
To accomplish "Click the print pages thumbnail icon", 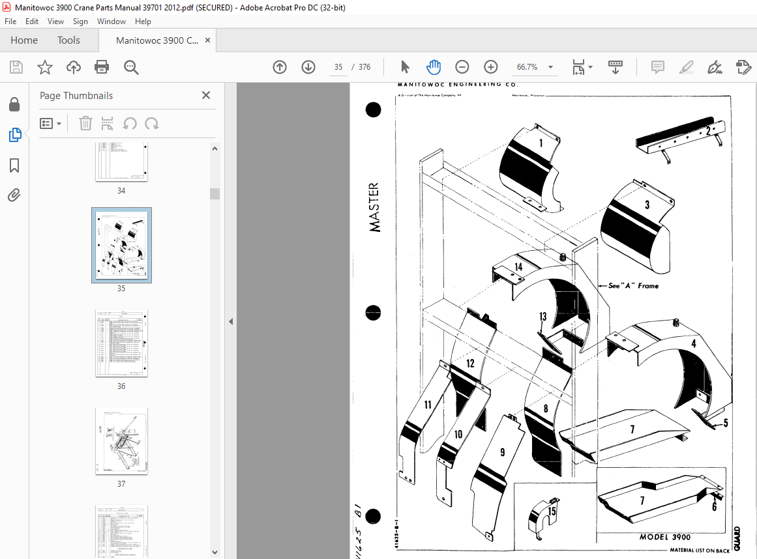I will pos(107,124).
